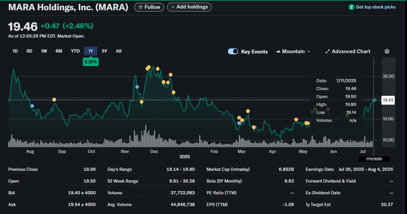Open Get top stock picks link
This screenshot has height=214, width=407.
tap(376, 7)
